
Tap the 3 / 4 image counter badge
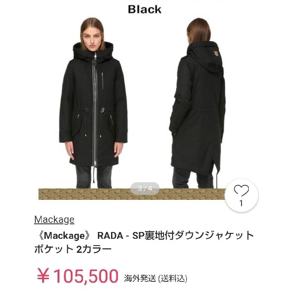tap(145, 188)
